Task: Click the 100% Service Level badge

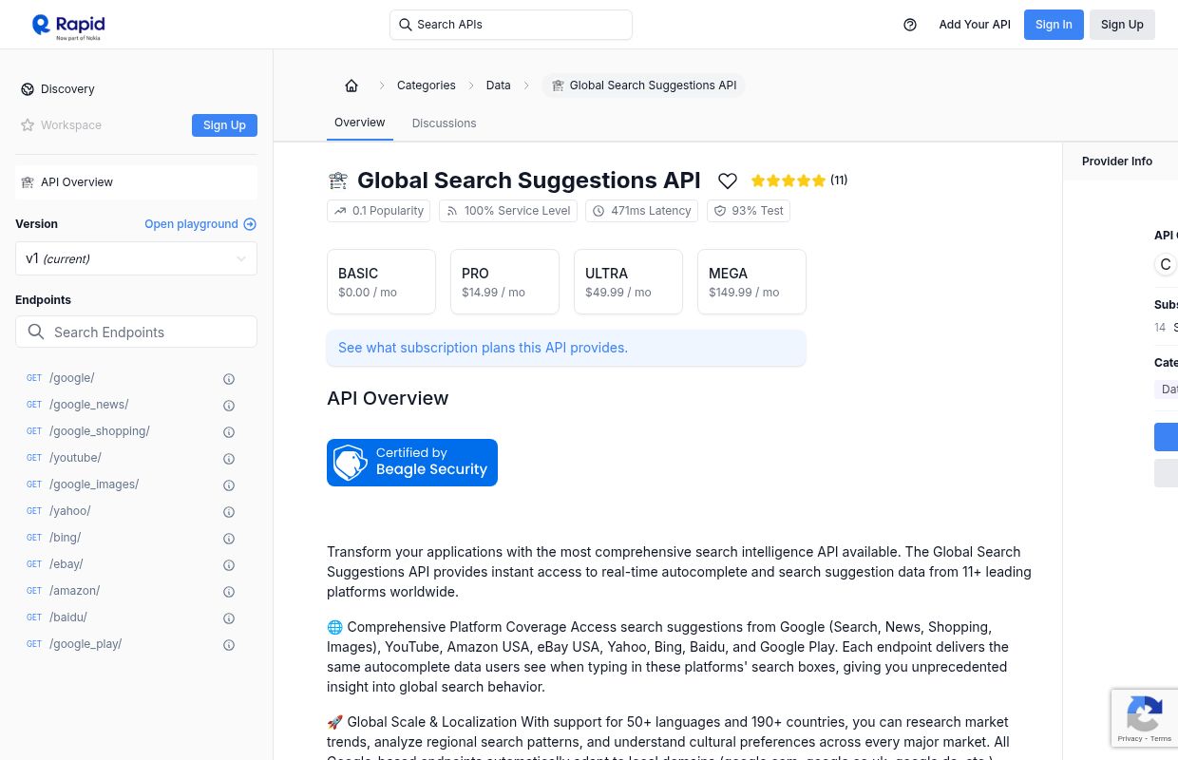Action: point(508,211)
